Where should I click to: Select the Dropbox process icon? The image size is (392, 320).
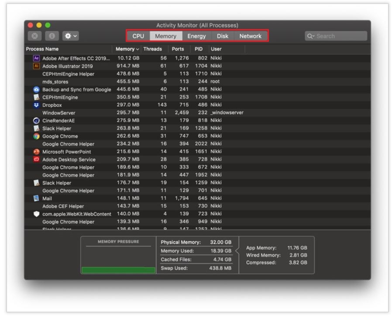pyautogui.click(x=36, y=105)
